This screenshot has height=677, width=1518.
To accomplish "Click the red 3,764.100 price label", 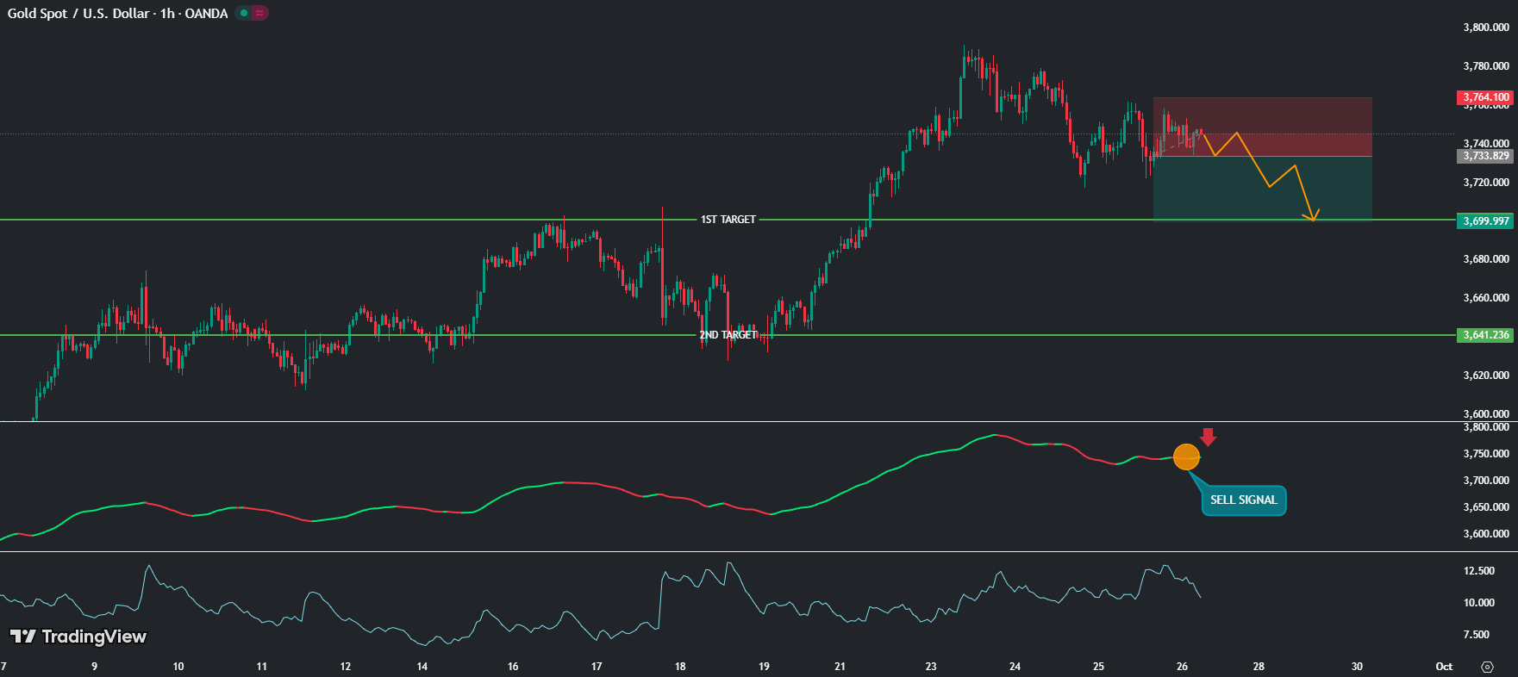I will [1485, 97].
